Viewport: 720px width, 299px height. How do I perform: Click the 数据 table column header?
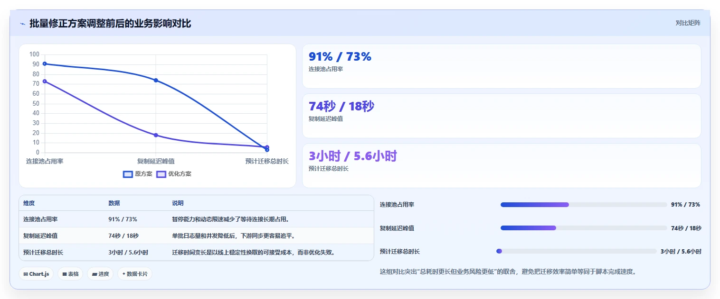click(x=114, y=203)
